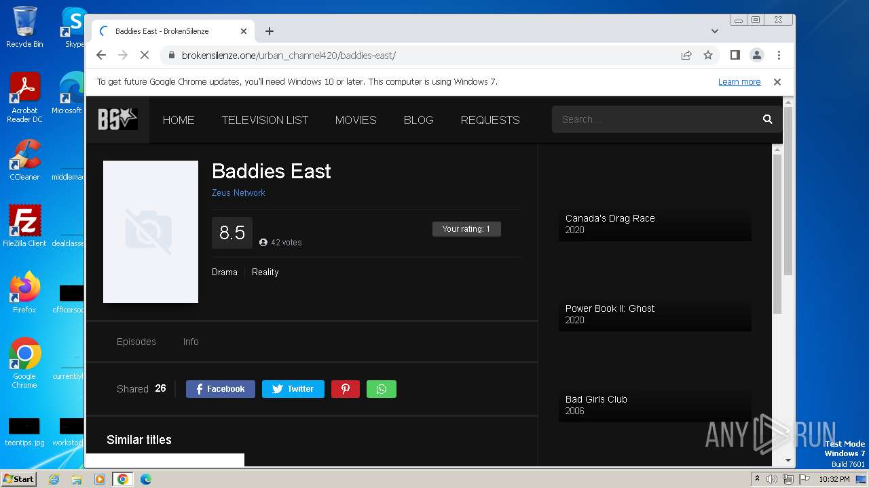Click the BrokenSilenze BS logo
The width and height of the screenshot is (869, 488).
coord(117,119)
